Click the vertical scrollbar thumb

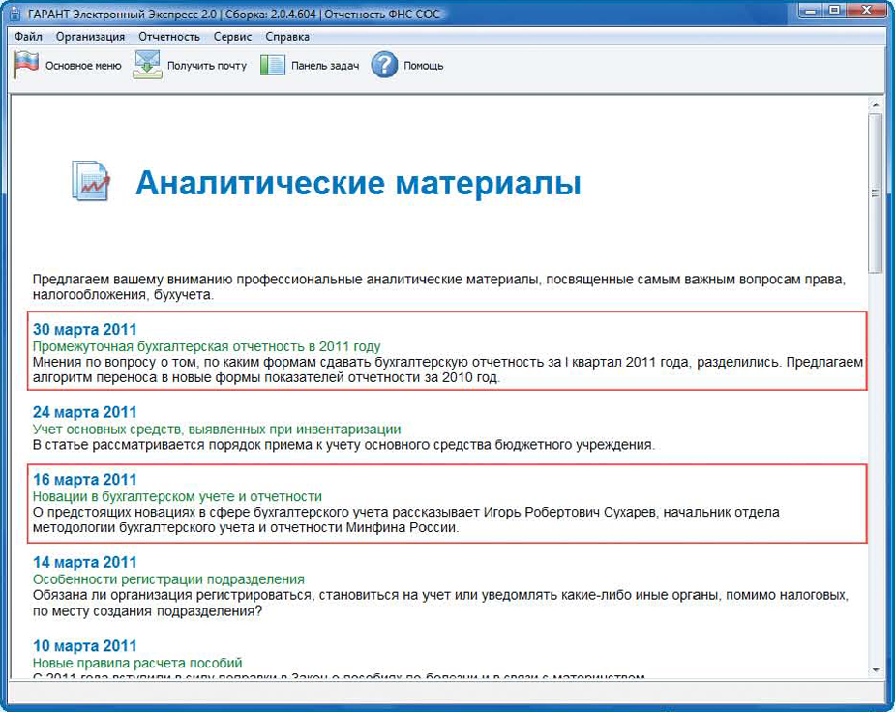[875, 193]
